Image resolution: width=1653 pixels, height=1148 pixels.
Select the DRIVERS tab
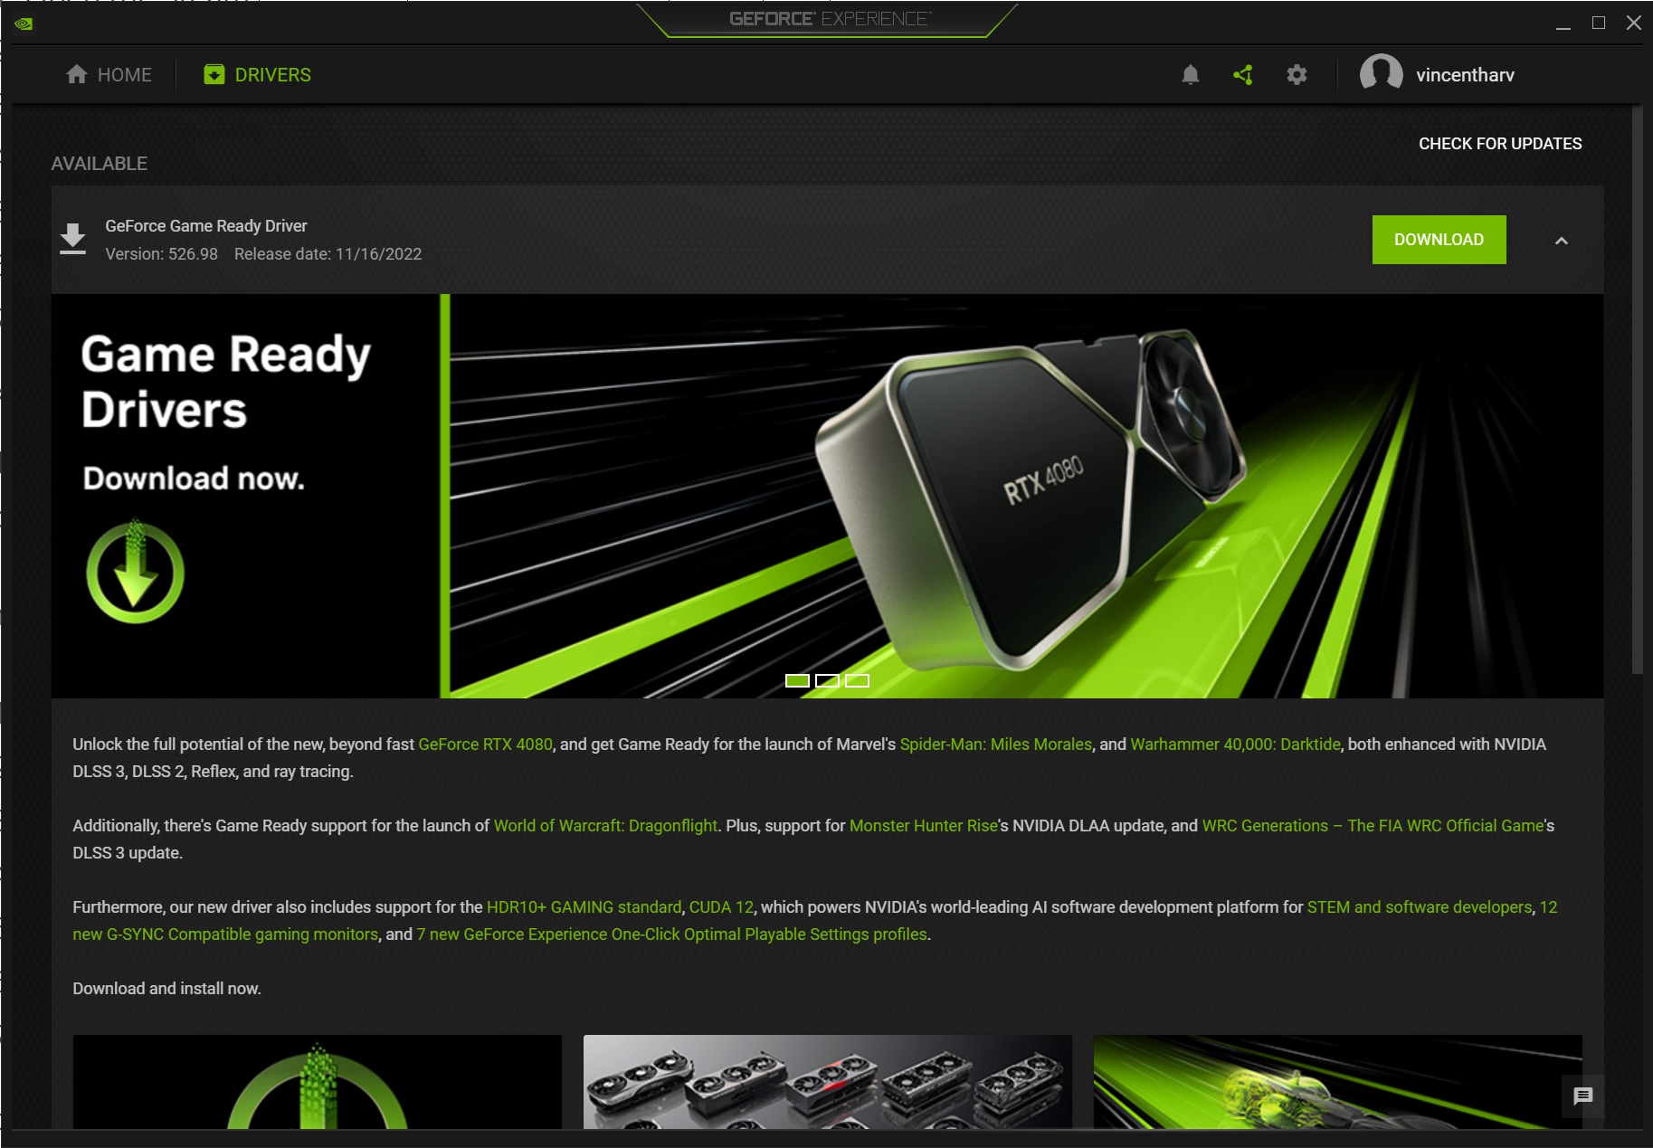(258, 75)
